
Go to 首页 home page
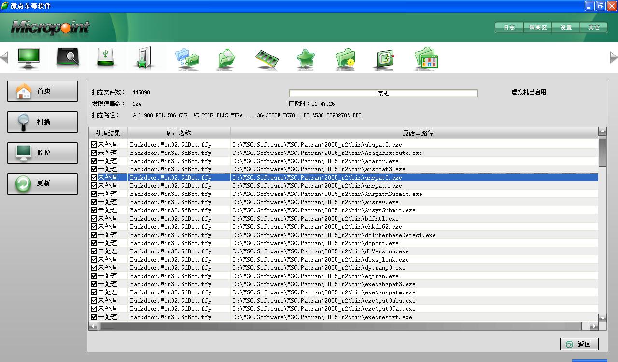[x=42, y=91]
